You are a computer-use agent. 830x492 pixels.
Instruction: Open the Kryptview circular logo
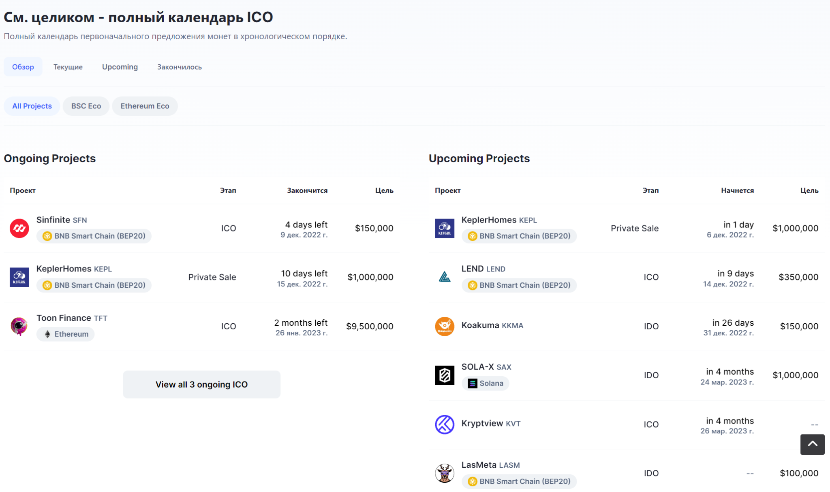(444, 424)
